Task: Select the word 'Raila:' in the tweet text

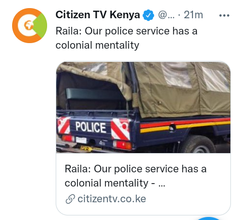Action: click(x=69, y=31)
